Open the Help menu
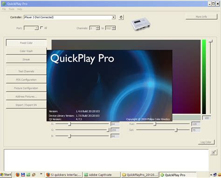 click(x=20, y=9)
